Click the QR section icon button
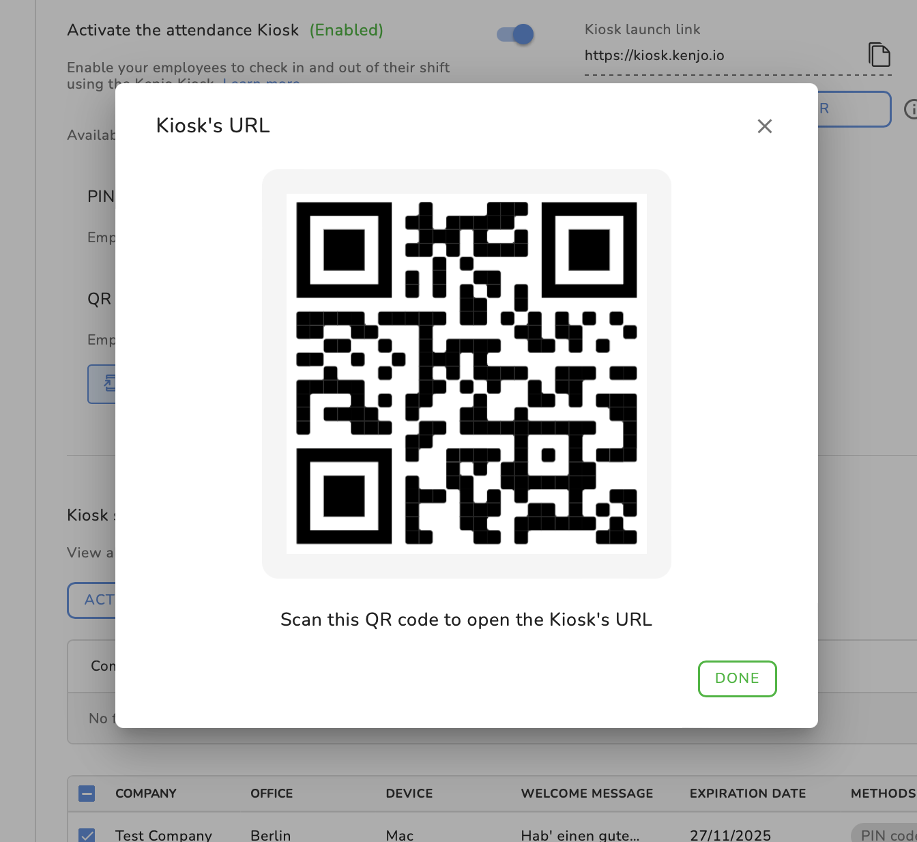917x842 pixels. pos(102,384)
